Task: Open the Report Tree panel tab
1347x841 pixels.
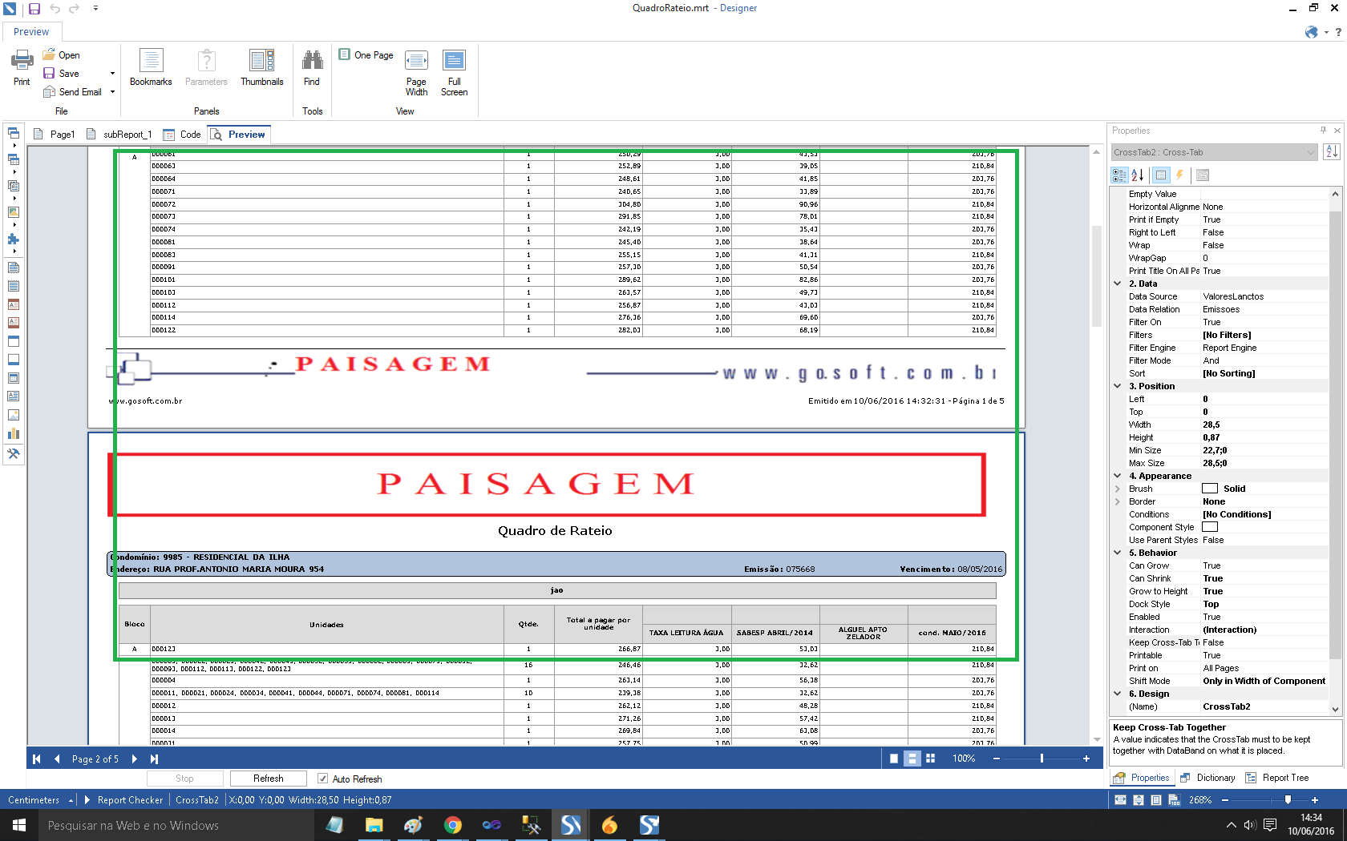Action: 1277,778
